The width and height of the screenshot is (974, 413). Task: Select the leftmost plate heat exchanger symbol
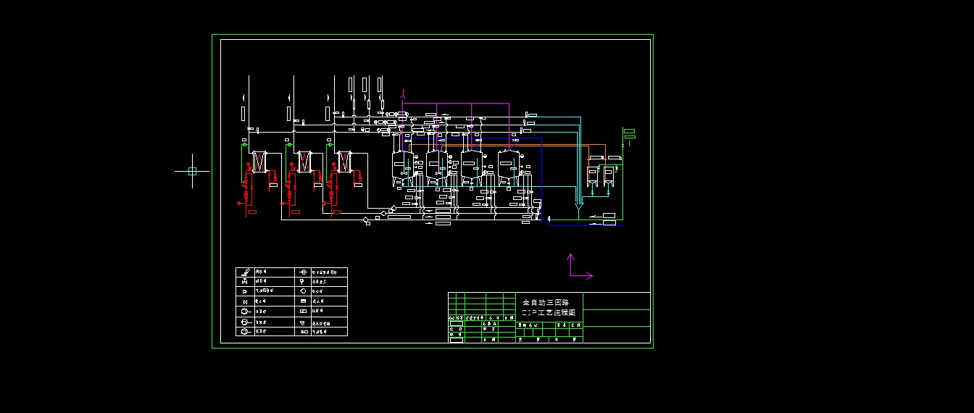259,161
